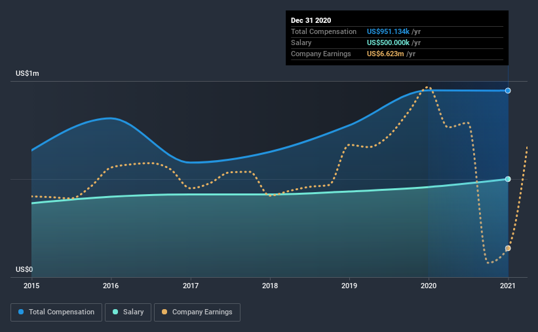This screenshot has width=538, height=332.
Task: Click the Company Earnings label in tooltip
Action: point(321,54)
